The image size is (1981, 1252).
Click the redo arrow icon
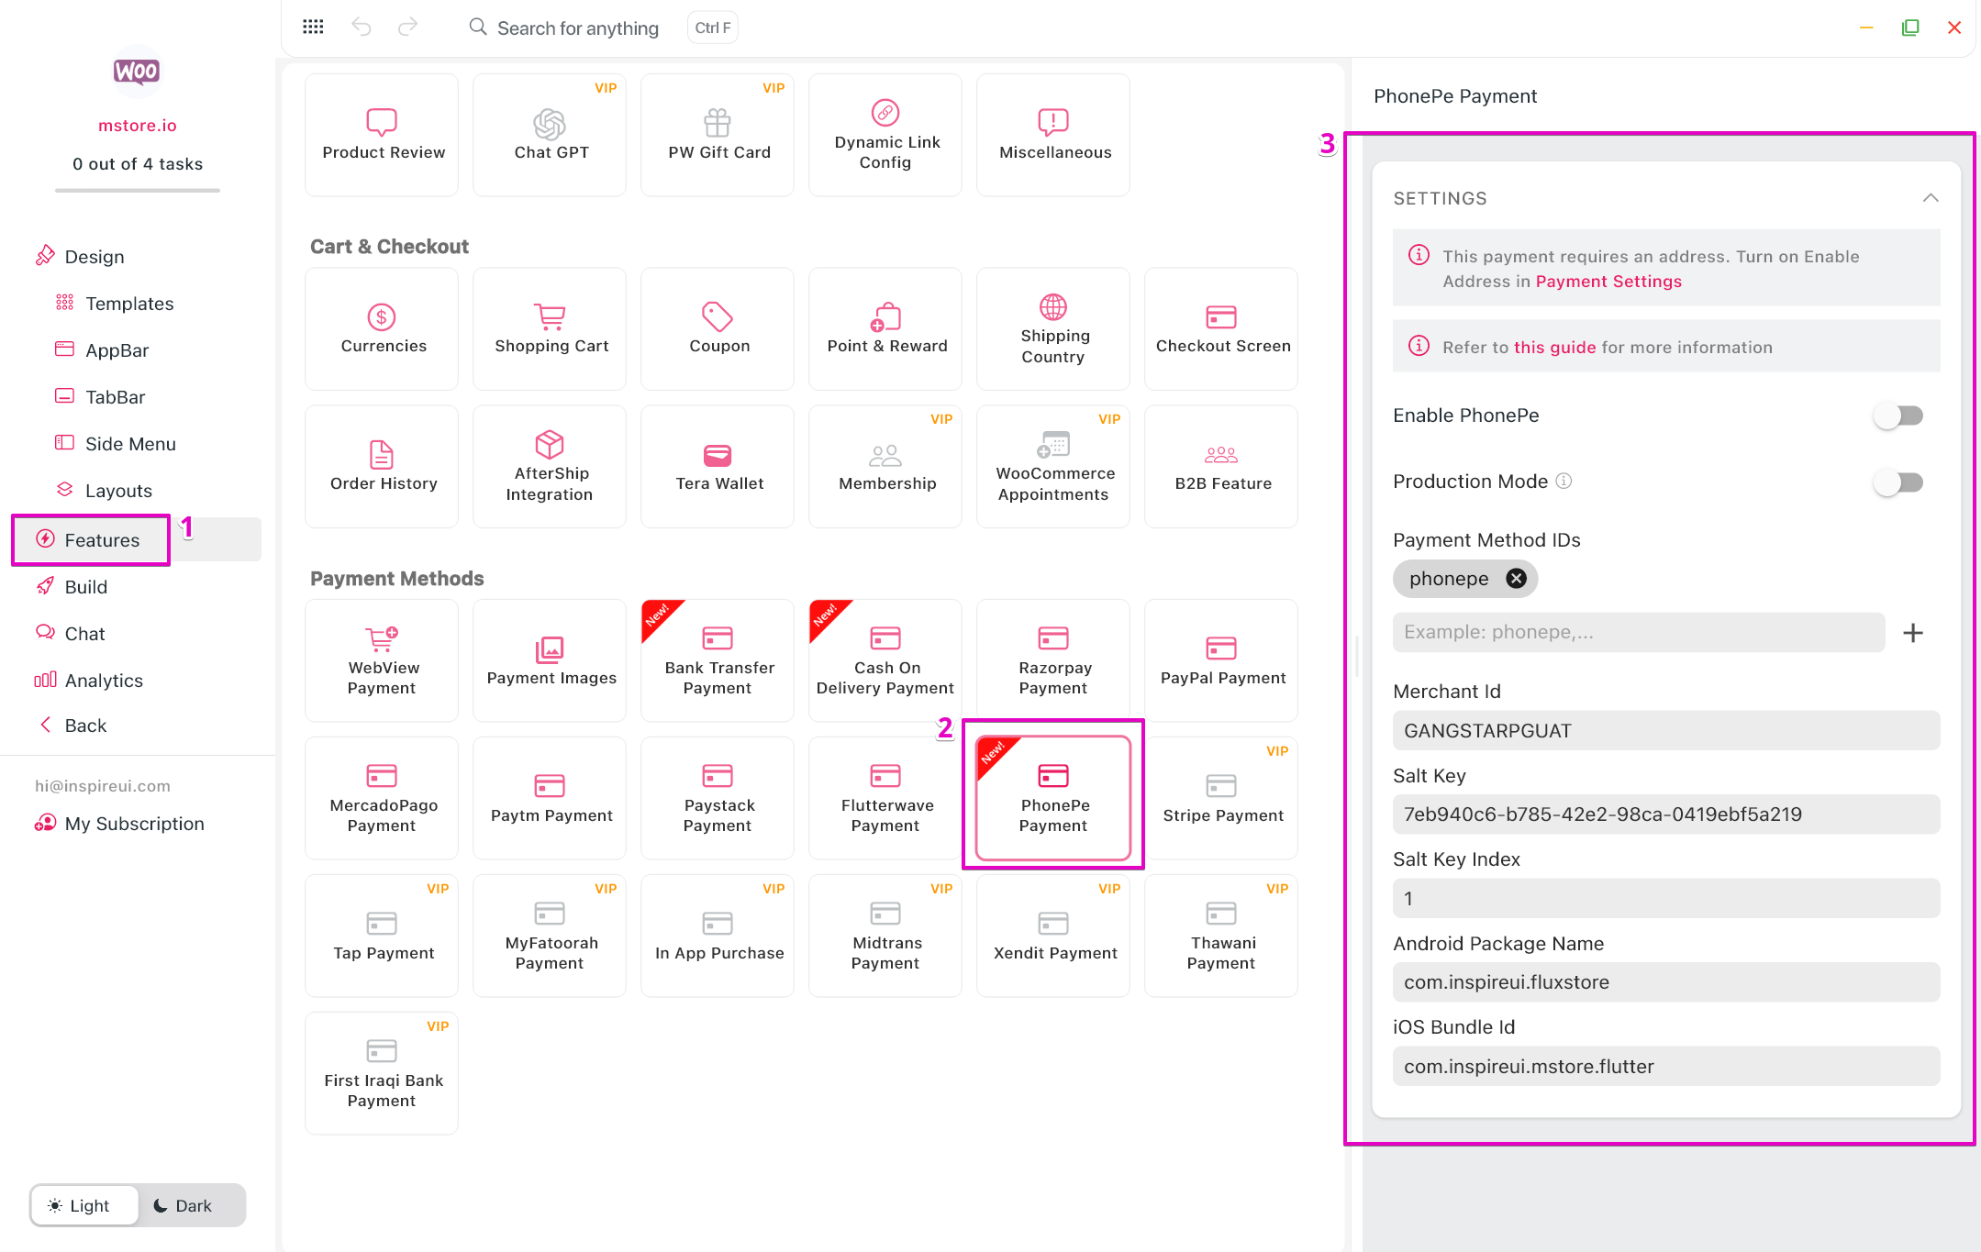[x=407, y=28]
